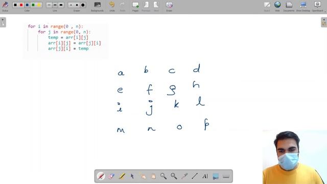The width and height of the screenshot is (327, 184).
Task: Choose the pointing-finger interact tool
Action: (143, 176)
